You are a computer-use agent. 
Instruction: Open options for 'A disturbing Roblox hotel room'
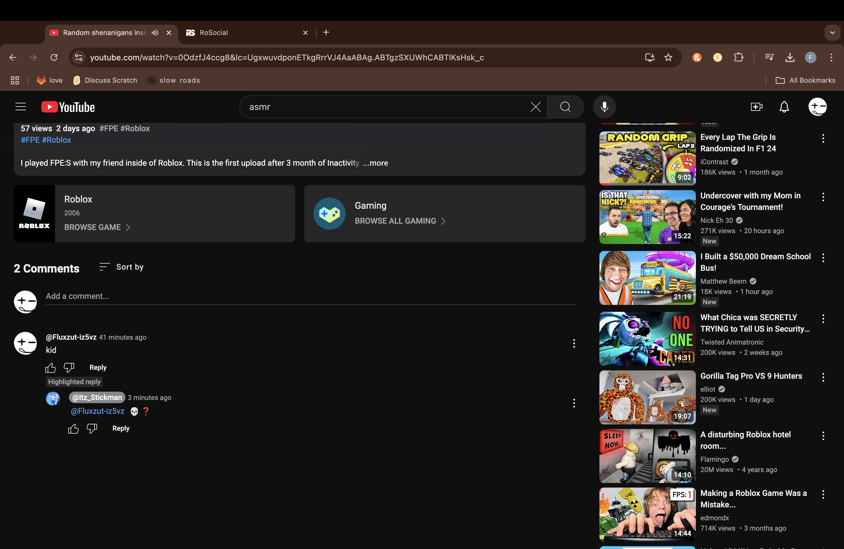click(823, 436)
